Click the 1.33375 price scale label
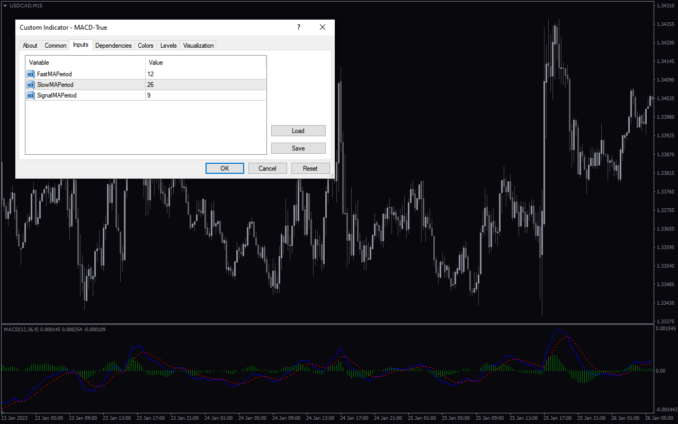This screenshot has width=678, height=424. 665,322
